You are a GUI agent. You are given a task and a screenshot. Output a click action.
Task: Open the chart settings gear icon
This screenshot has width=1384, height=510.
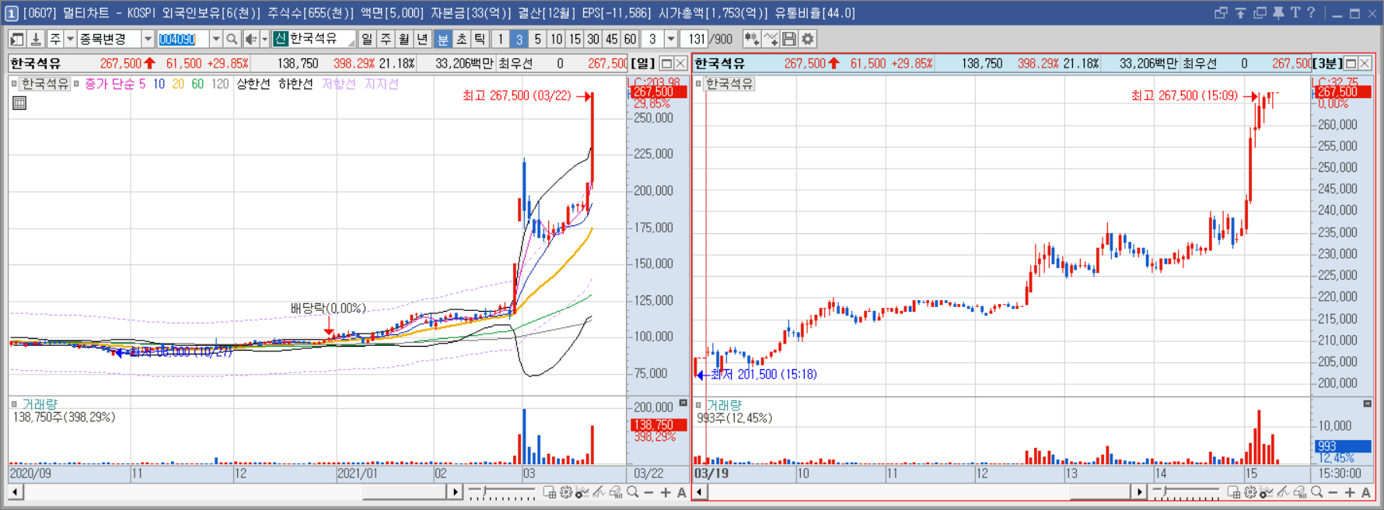[x=808, y=39]
